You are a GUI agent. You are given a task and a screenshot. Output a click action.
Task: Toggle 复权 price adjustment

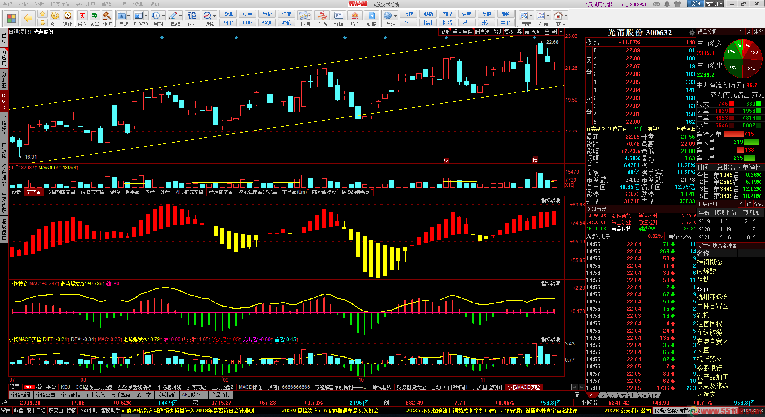(509, 32)
